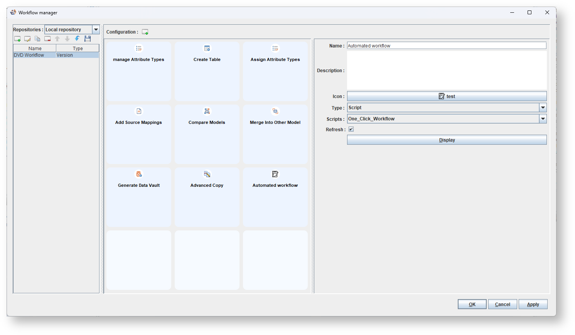Select the Add Source Mappings tile icon
This screenshot has width=575, height=335.
[139, 111]
